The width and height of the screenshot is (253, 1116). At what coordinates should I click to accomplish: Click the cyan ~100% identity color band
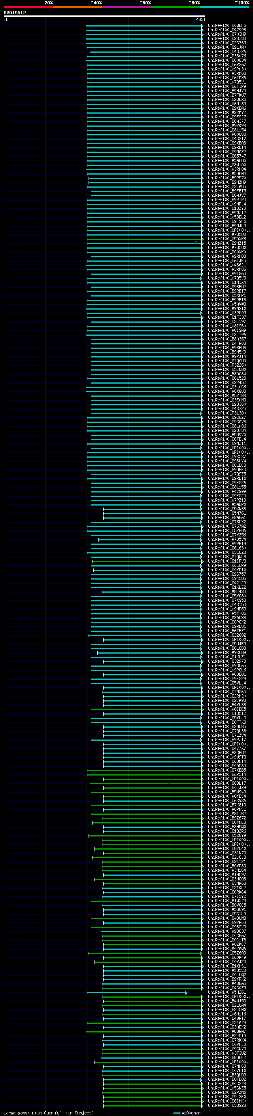pyautogui.click(x=225, y=7)
